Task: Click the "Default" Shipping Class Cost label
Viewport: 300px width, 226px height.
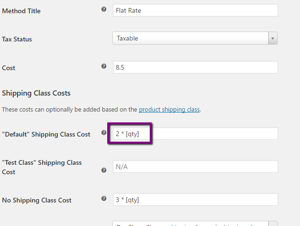Action: tap(46, 134)
